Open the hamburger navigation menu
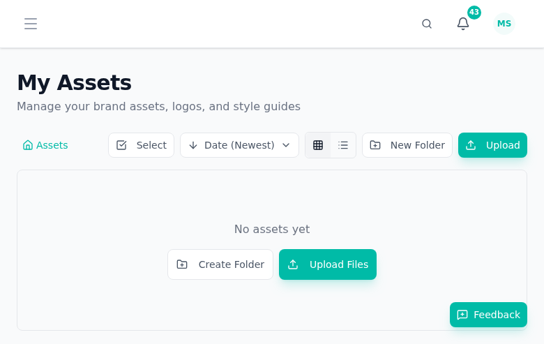Image resolution: width=544 pixels, height=344 pixels. click(x=31, y=24)
